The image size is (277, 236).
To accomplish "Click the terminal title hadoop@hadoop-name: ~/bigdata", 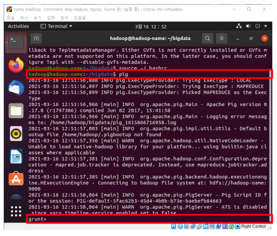I will click(x=150, y=38).
